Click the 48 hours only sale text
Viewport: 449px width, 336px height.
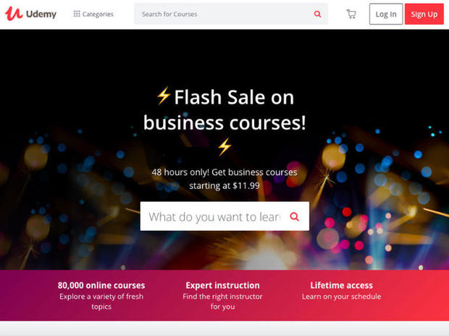(224, 179)
